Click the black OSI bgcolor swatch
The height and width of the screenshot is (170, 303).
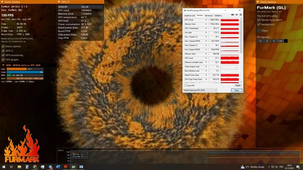pos(286,41)
